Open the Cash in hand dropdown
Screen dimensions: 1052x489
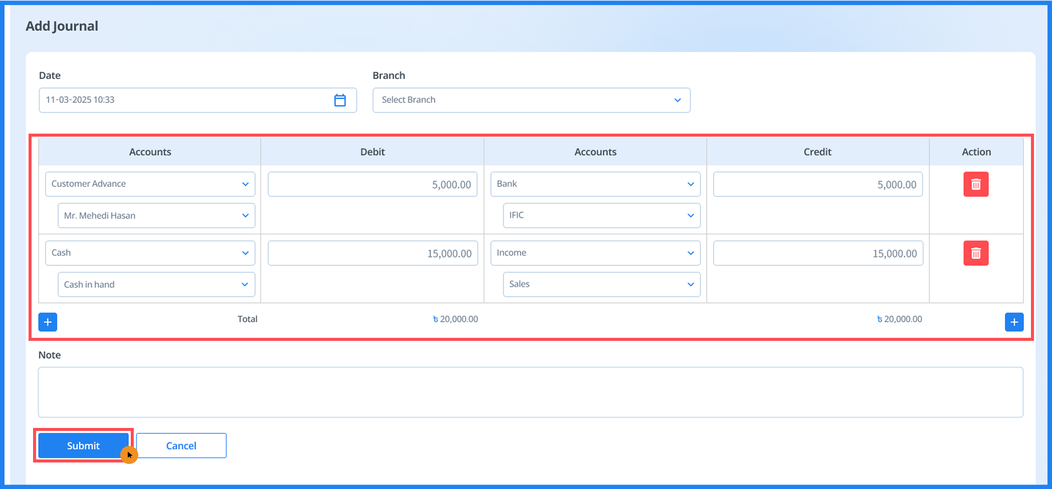156,284
